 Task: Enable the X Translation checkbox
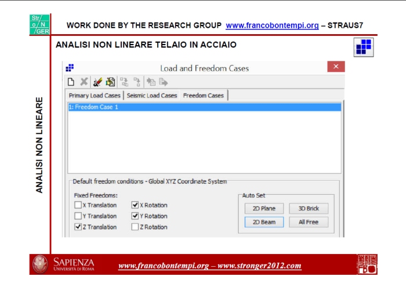point(78,205)
